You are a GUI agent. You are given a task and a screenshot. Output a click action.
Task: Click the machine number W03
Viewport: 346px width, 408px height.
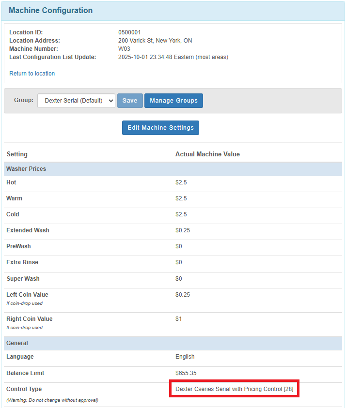click(124, 49)
